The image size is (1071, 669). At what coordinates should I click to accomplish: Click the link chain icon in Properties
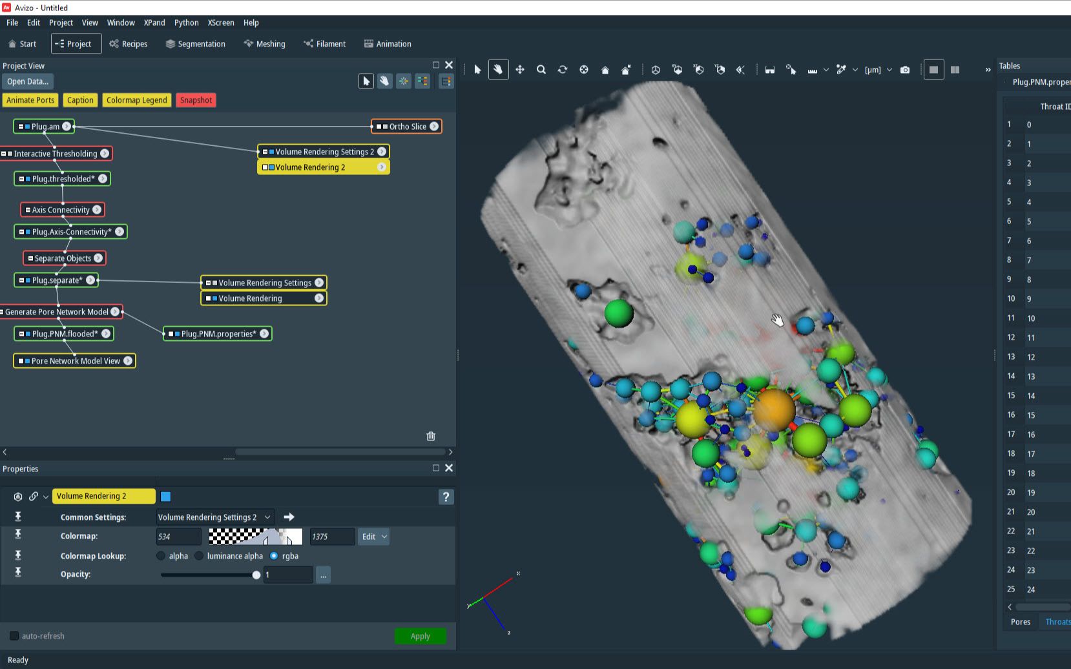[x=33, y=497]
